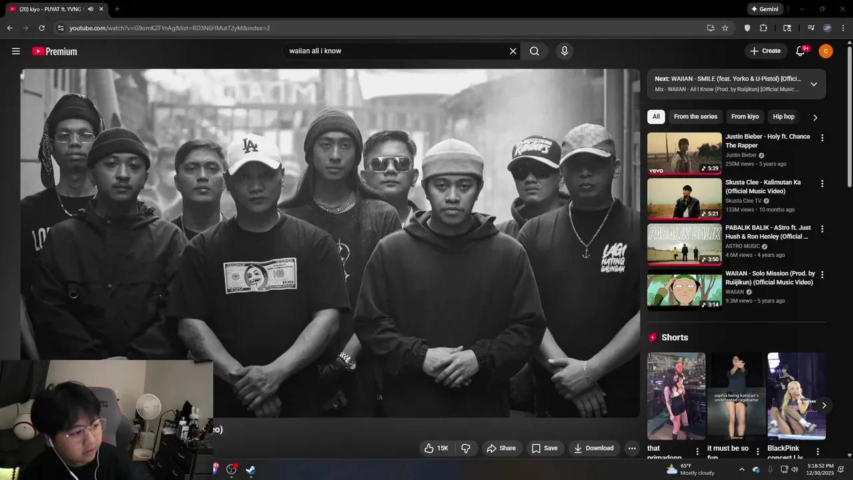853x480 pixels.
Task: Open the tab search panel icon
Action: 787,28
